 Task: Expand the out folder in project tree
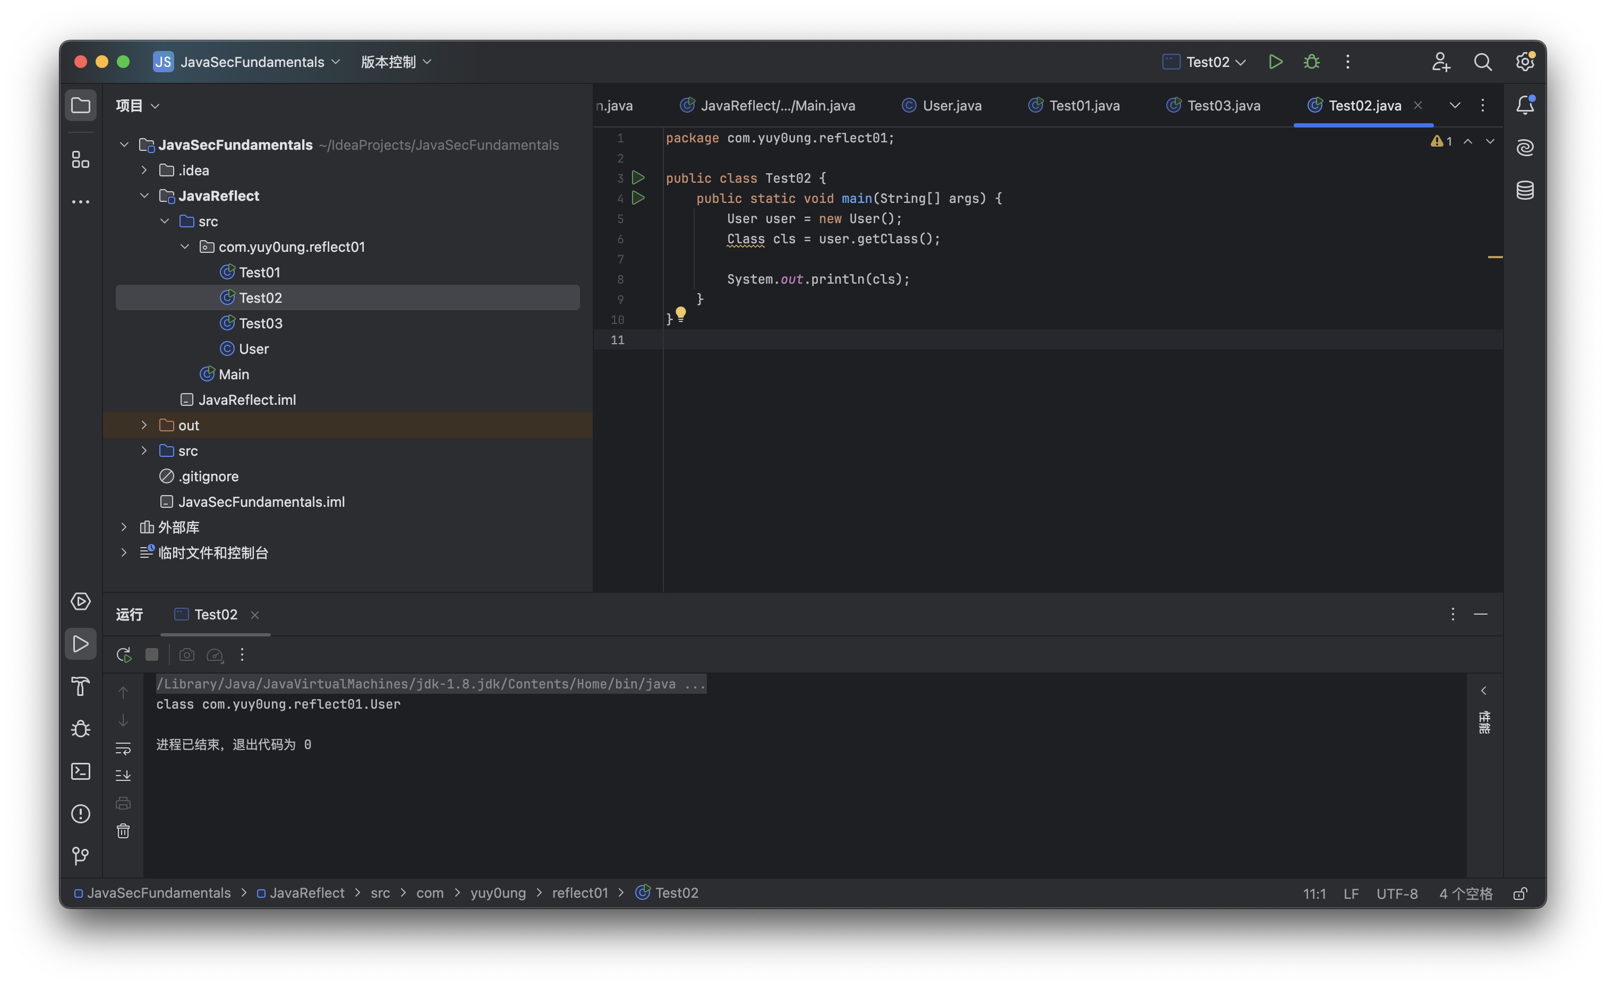coord(144,425)
